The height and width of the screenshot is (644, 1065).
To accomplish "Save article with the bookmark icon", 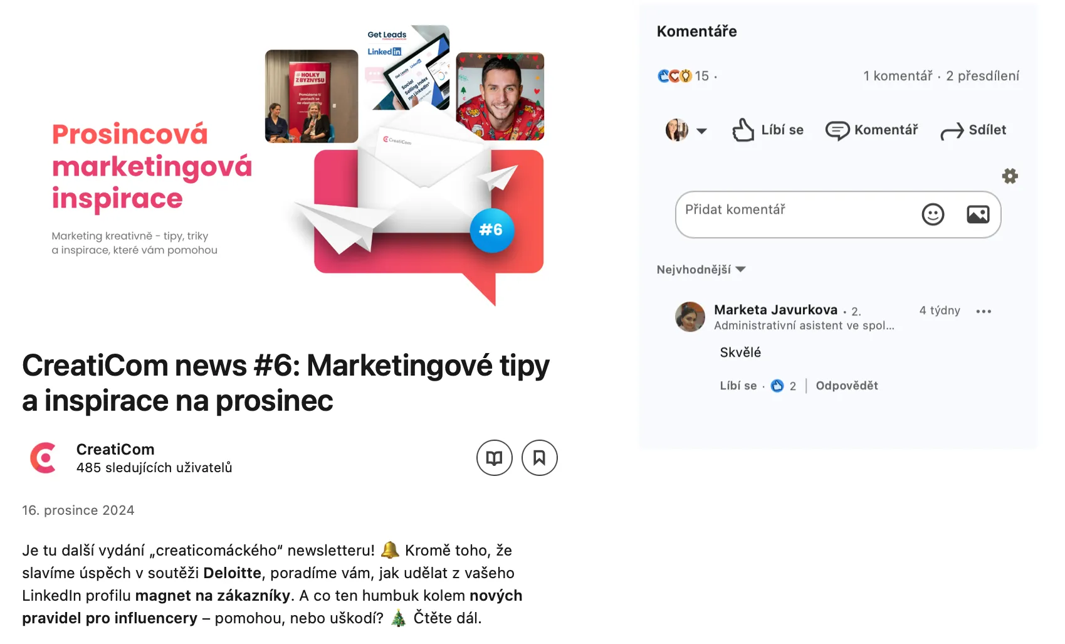I will click(539, 458).
